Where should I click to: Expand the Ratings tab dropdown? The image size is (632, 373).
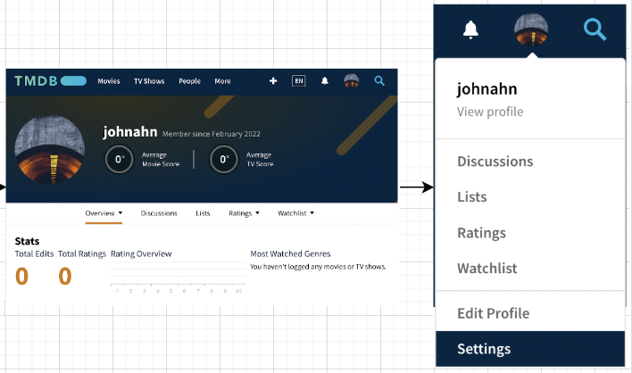pos(244,213)
